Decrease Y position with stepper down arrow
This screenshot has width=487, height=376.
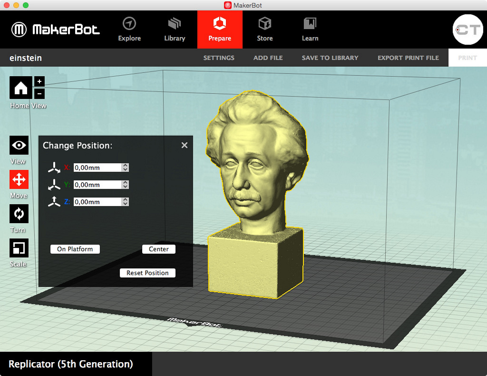coord(125,187)
